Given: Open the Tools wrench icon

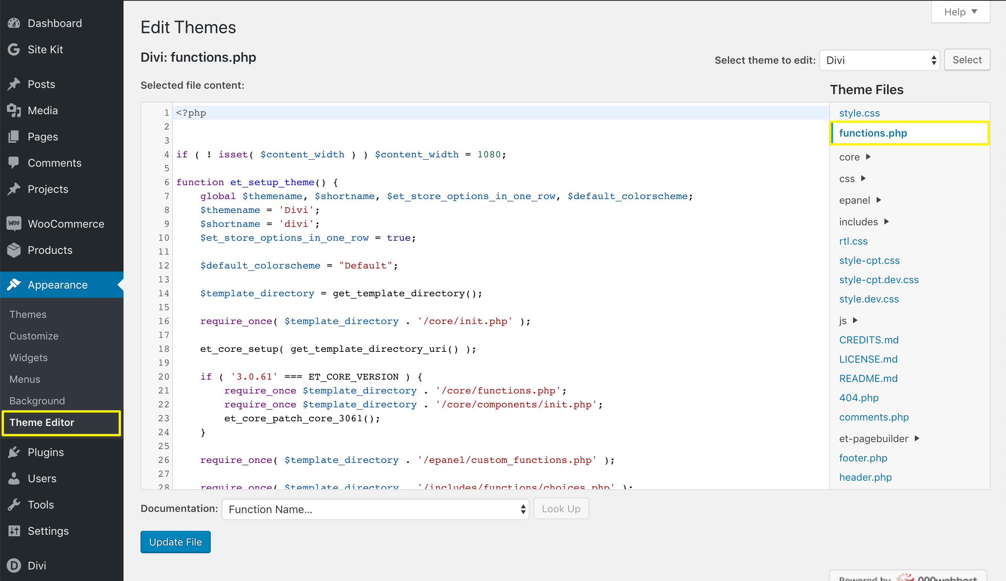Looking at the screenshot, I should 14,504.
